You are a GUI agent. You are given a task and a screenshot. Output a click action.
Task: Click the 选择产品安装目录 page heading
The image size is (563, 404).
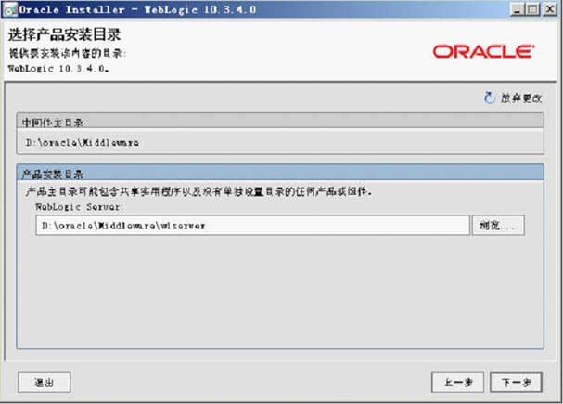(64, 34)
